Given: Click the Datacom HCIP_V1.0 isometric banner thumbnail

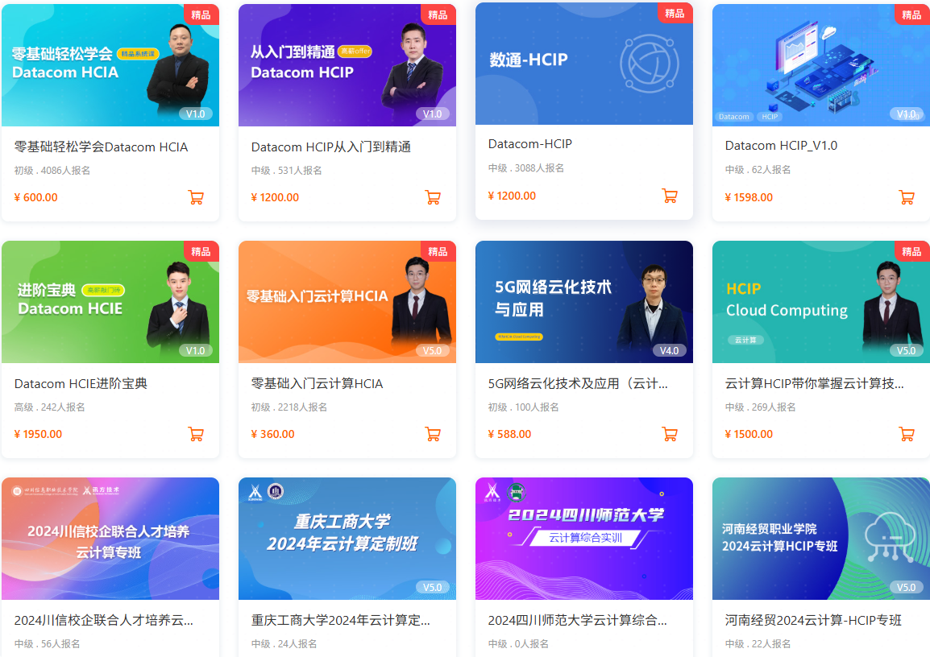Looking at the screenshot, I should [821, 65].
